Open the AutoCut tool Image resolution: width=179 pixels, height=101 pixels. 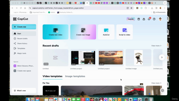coord(106,32)
